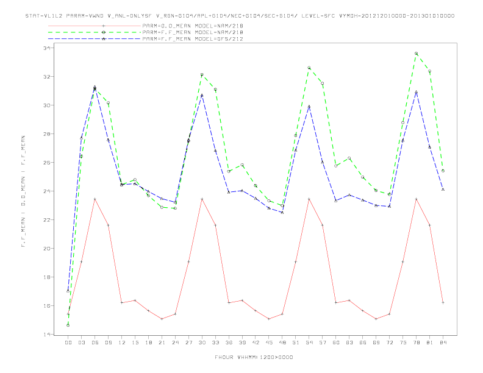Click x-axis forecast hour label 21
The image size is (483, 373).
(162, 343)
